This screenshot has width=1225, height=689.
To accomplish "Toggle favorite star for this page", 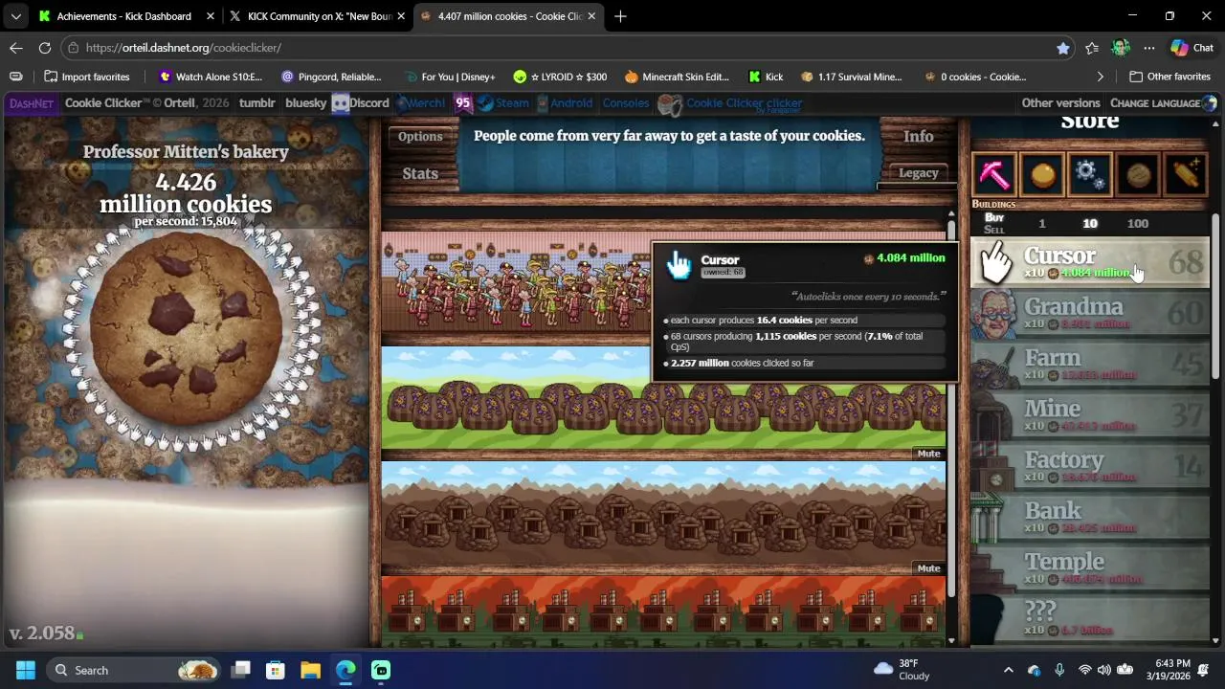I will (1062, 48).
